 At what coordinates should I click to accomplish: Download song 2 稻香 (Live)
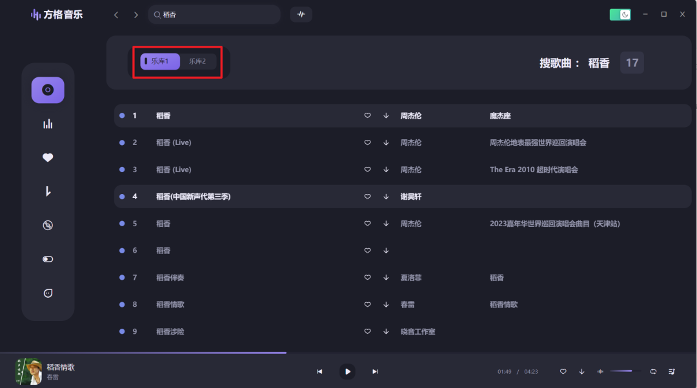pyautogui.click(x=386, y=142)
